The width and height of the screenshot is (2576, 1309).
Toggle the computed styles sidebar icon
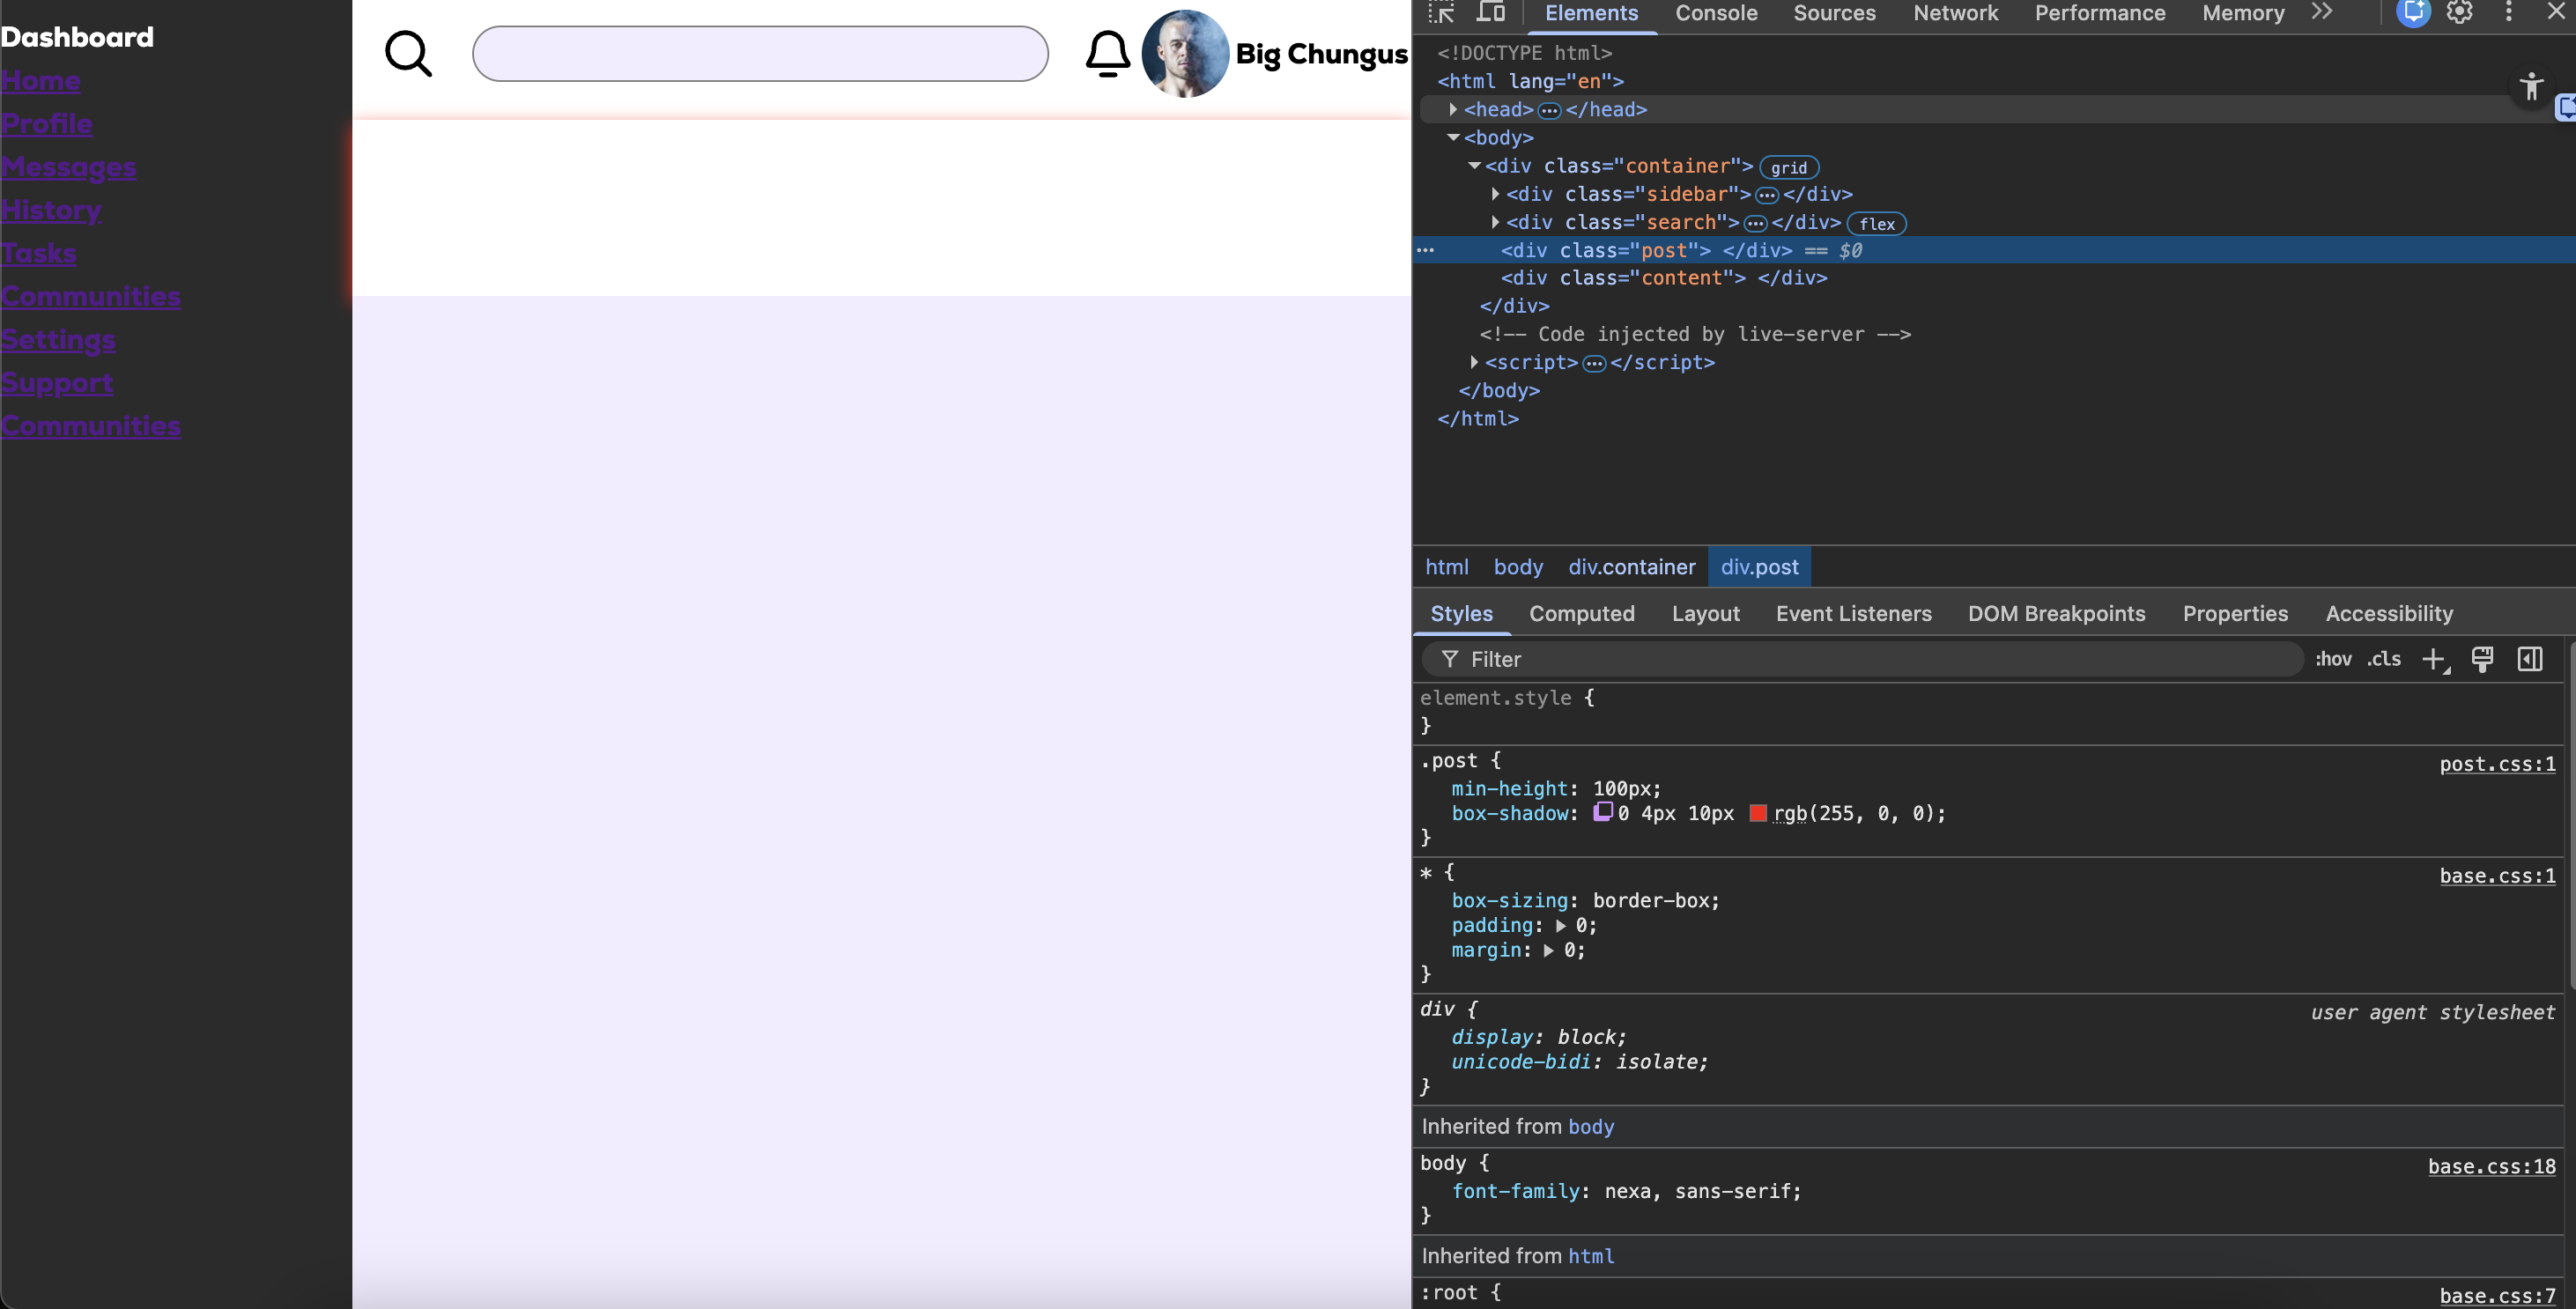click(x=2530, y=659)
